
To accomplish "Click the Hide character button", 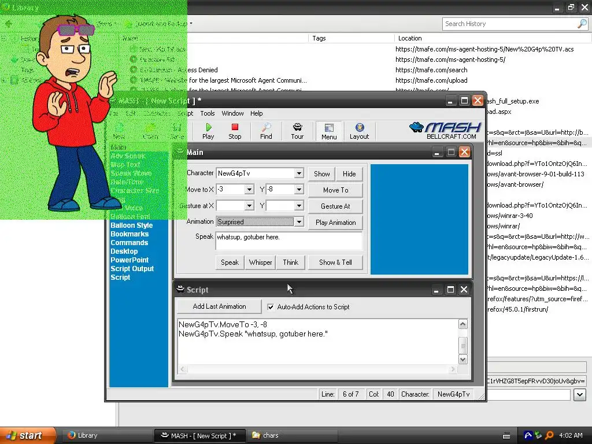I will pyautogui.click(x=349, y=173).
